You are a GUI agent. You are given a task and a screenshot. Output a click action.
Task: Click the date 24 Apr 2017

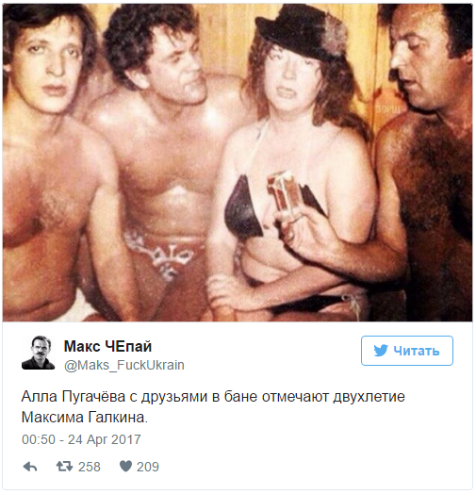[105, 439]
